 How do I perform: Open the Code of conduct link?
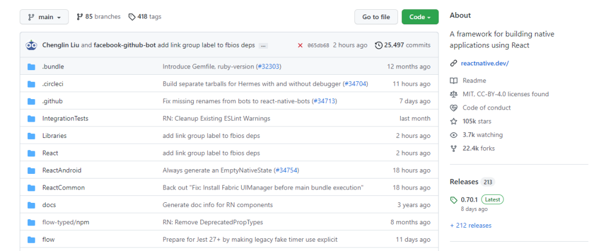pyautogui.click(x=487, y=107)
